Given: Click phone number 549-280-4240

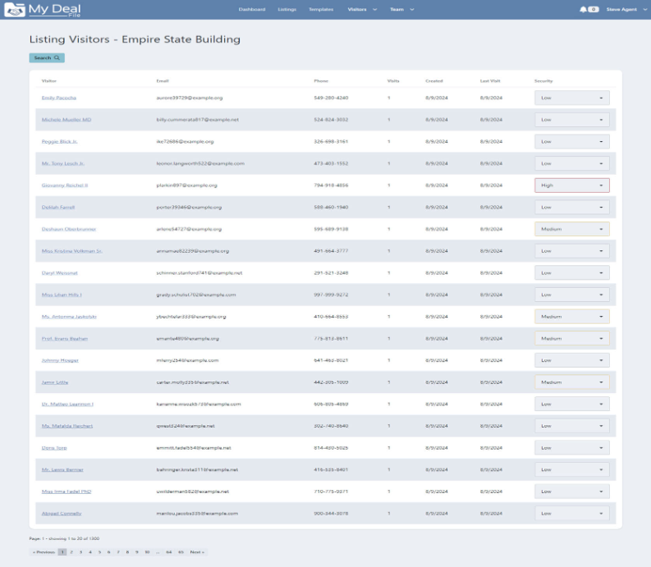Looking at the screenshot, I should pos(331,98).
